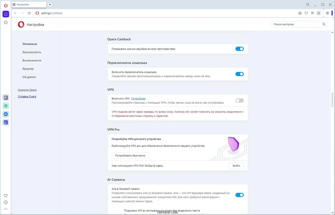
Task: Toggle Aria in sidebar switch
Action: coord(240,195)
